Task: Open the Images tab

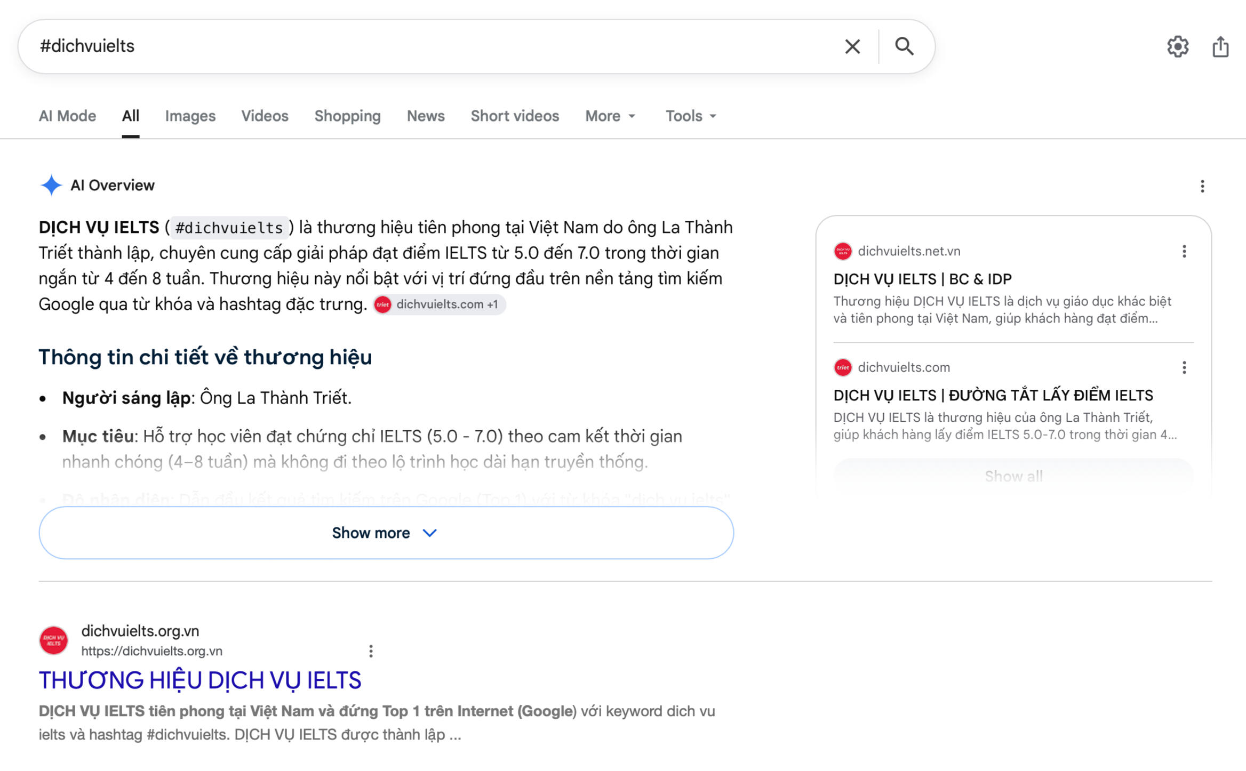Action: click(x=190, y=116)
